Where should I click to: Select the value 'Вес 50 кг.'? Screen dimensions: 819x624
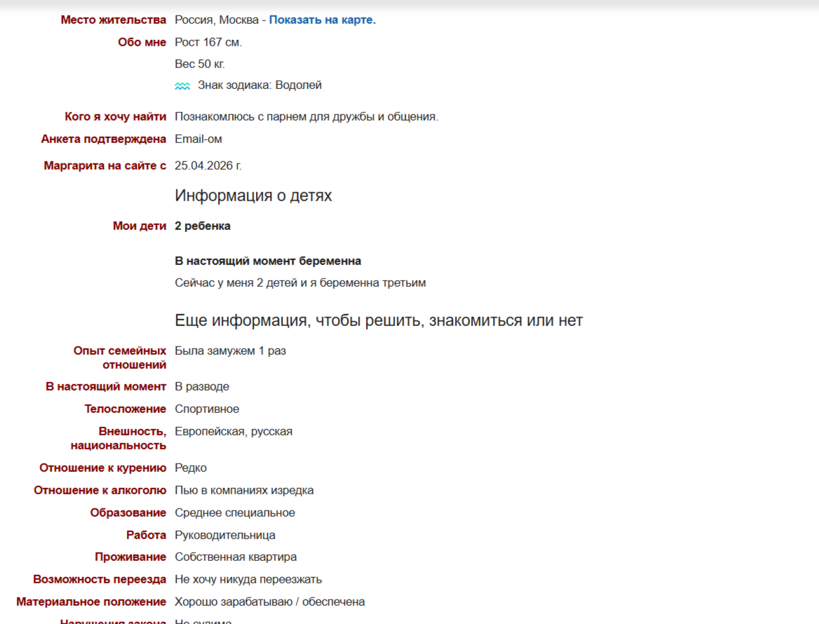click(x=200, y=65)
